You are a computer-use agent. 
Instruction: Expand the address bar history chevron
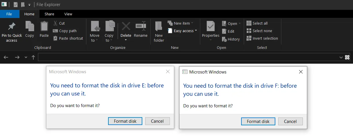pyautogui.click(x=341, y=58)
